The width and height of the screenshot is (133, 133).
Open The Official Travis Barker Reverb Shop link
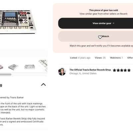click(x=90, y=70)
